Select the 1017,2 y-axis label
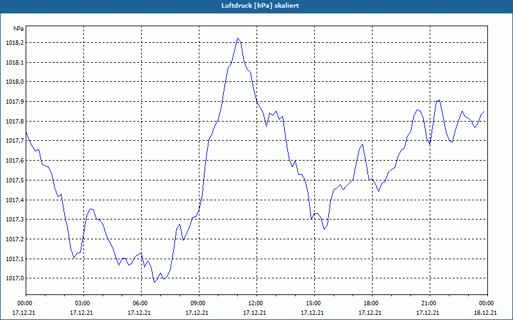 coord(15,239)
